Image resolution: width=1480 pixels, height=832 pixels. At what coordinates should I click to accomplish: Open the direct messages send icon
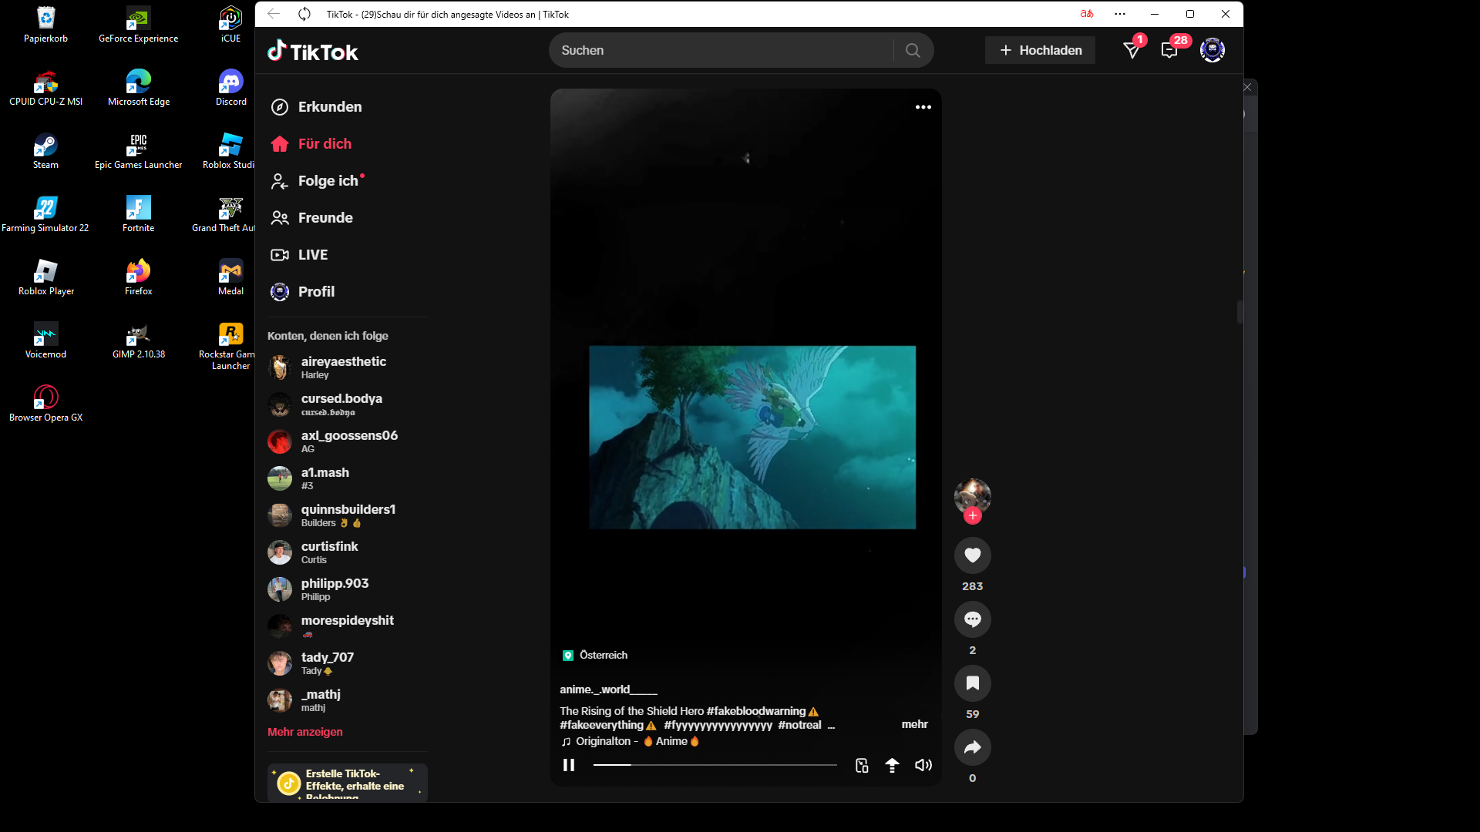coord(1132,50)
